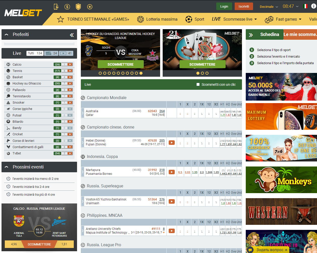Filter live list by MEL zone 24
The width and height of the screenshot is (317, 253).
(x=51, y=53)
